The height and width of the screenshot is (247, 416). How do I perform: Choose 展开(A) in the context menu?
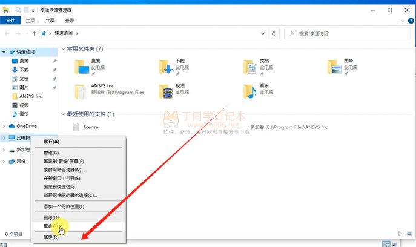(79, 142)
